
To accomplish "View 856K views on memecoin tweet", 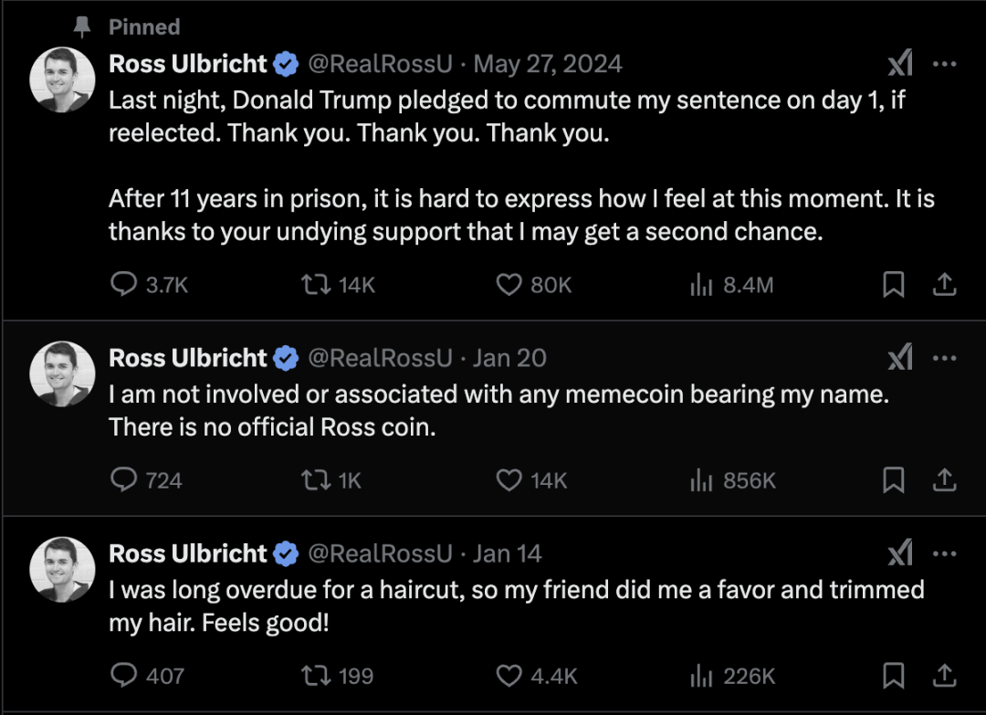I will click(x=732, y=480).
